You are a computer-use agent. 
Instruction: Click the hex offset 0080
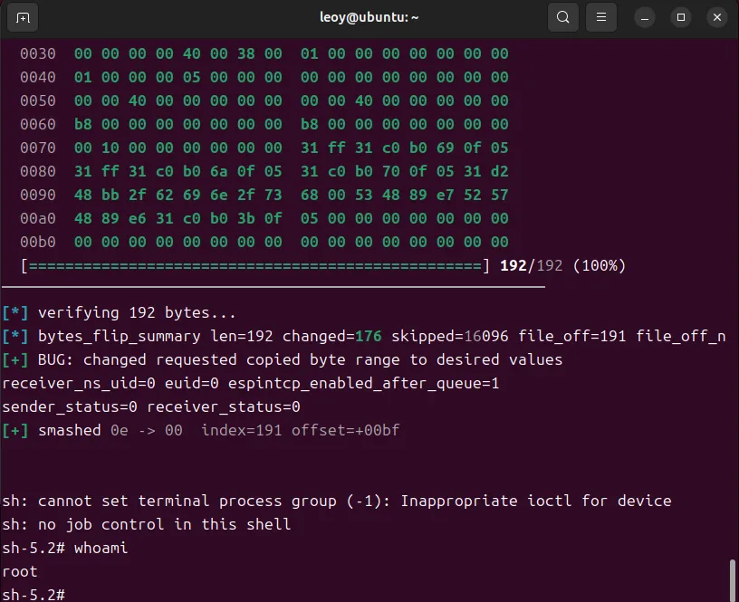pos(38,171)
